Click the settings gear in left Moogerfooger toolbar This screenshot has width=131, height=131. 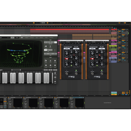click(x=82, y=42)
